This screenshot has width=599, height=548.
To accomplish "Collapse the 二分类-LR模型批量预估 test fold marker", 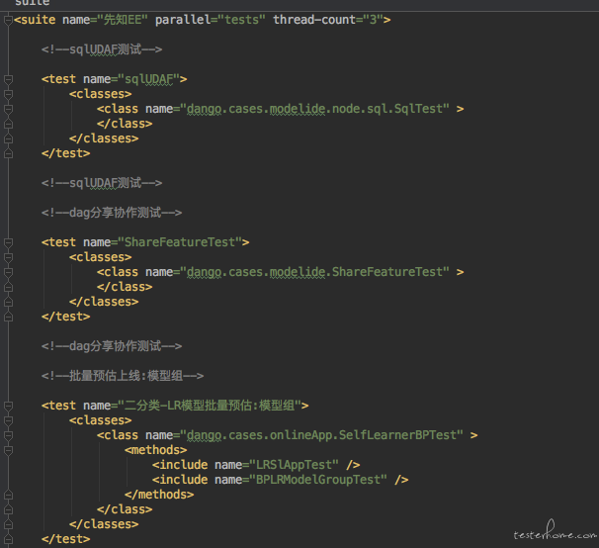I will click(x=8, y=406).
